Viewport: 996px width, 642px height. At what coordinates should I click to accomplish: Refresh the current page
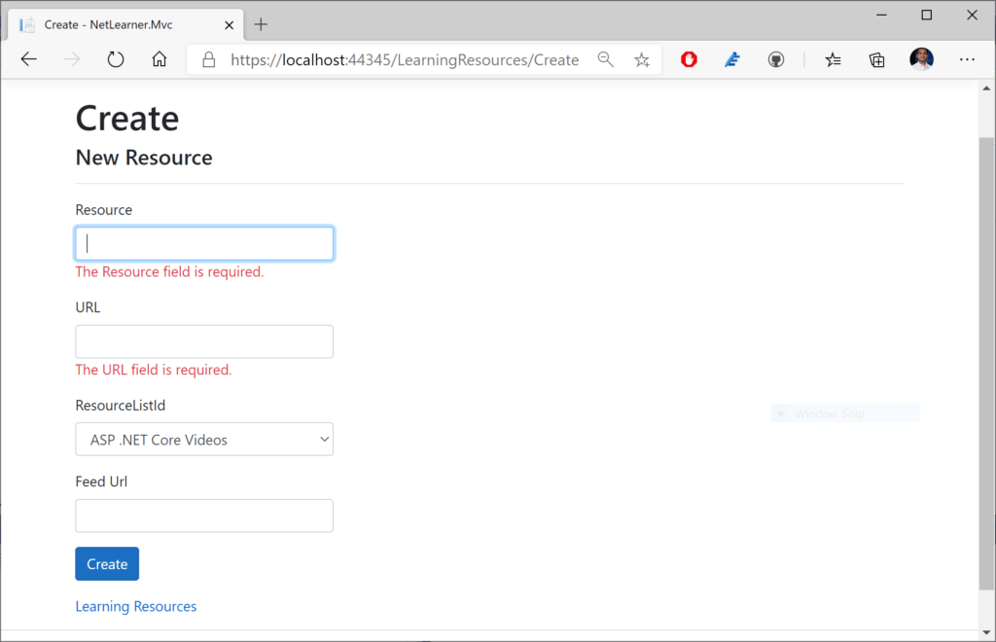coord(116,59)
